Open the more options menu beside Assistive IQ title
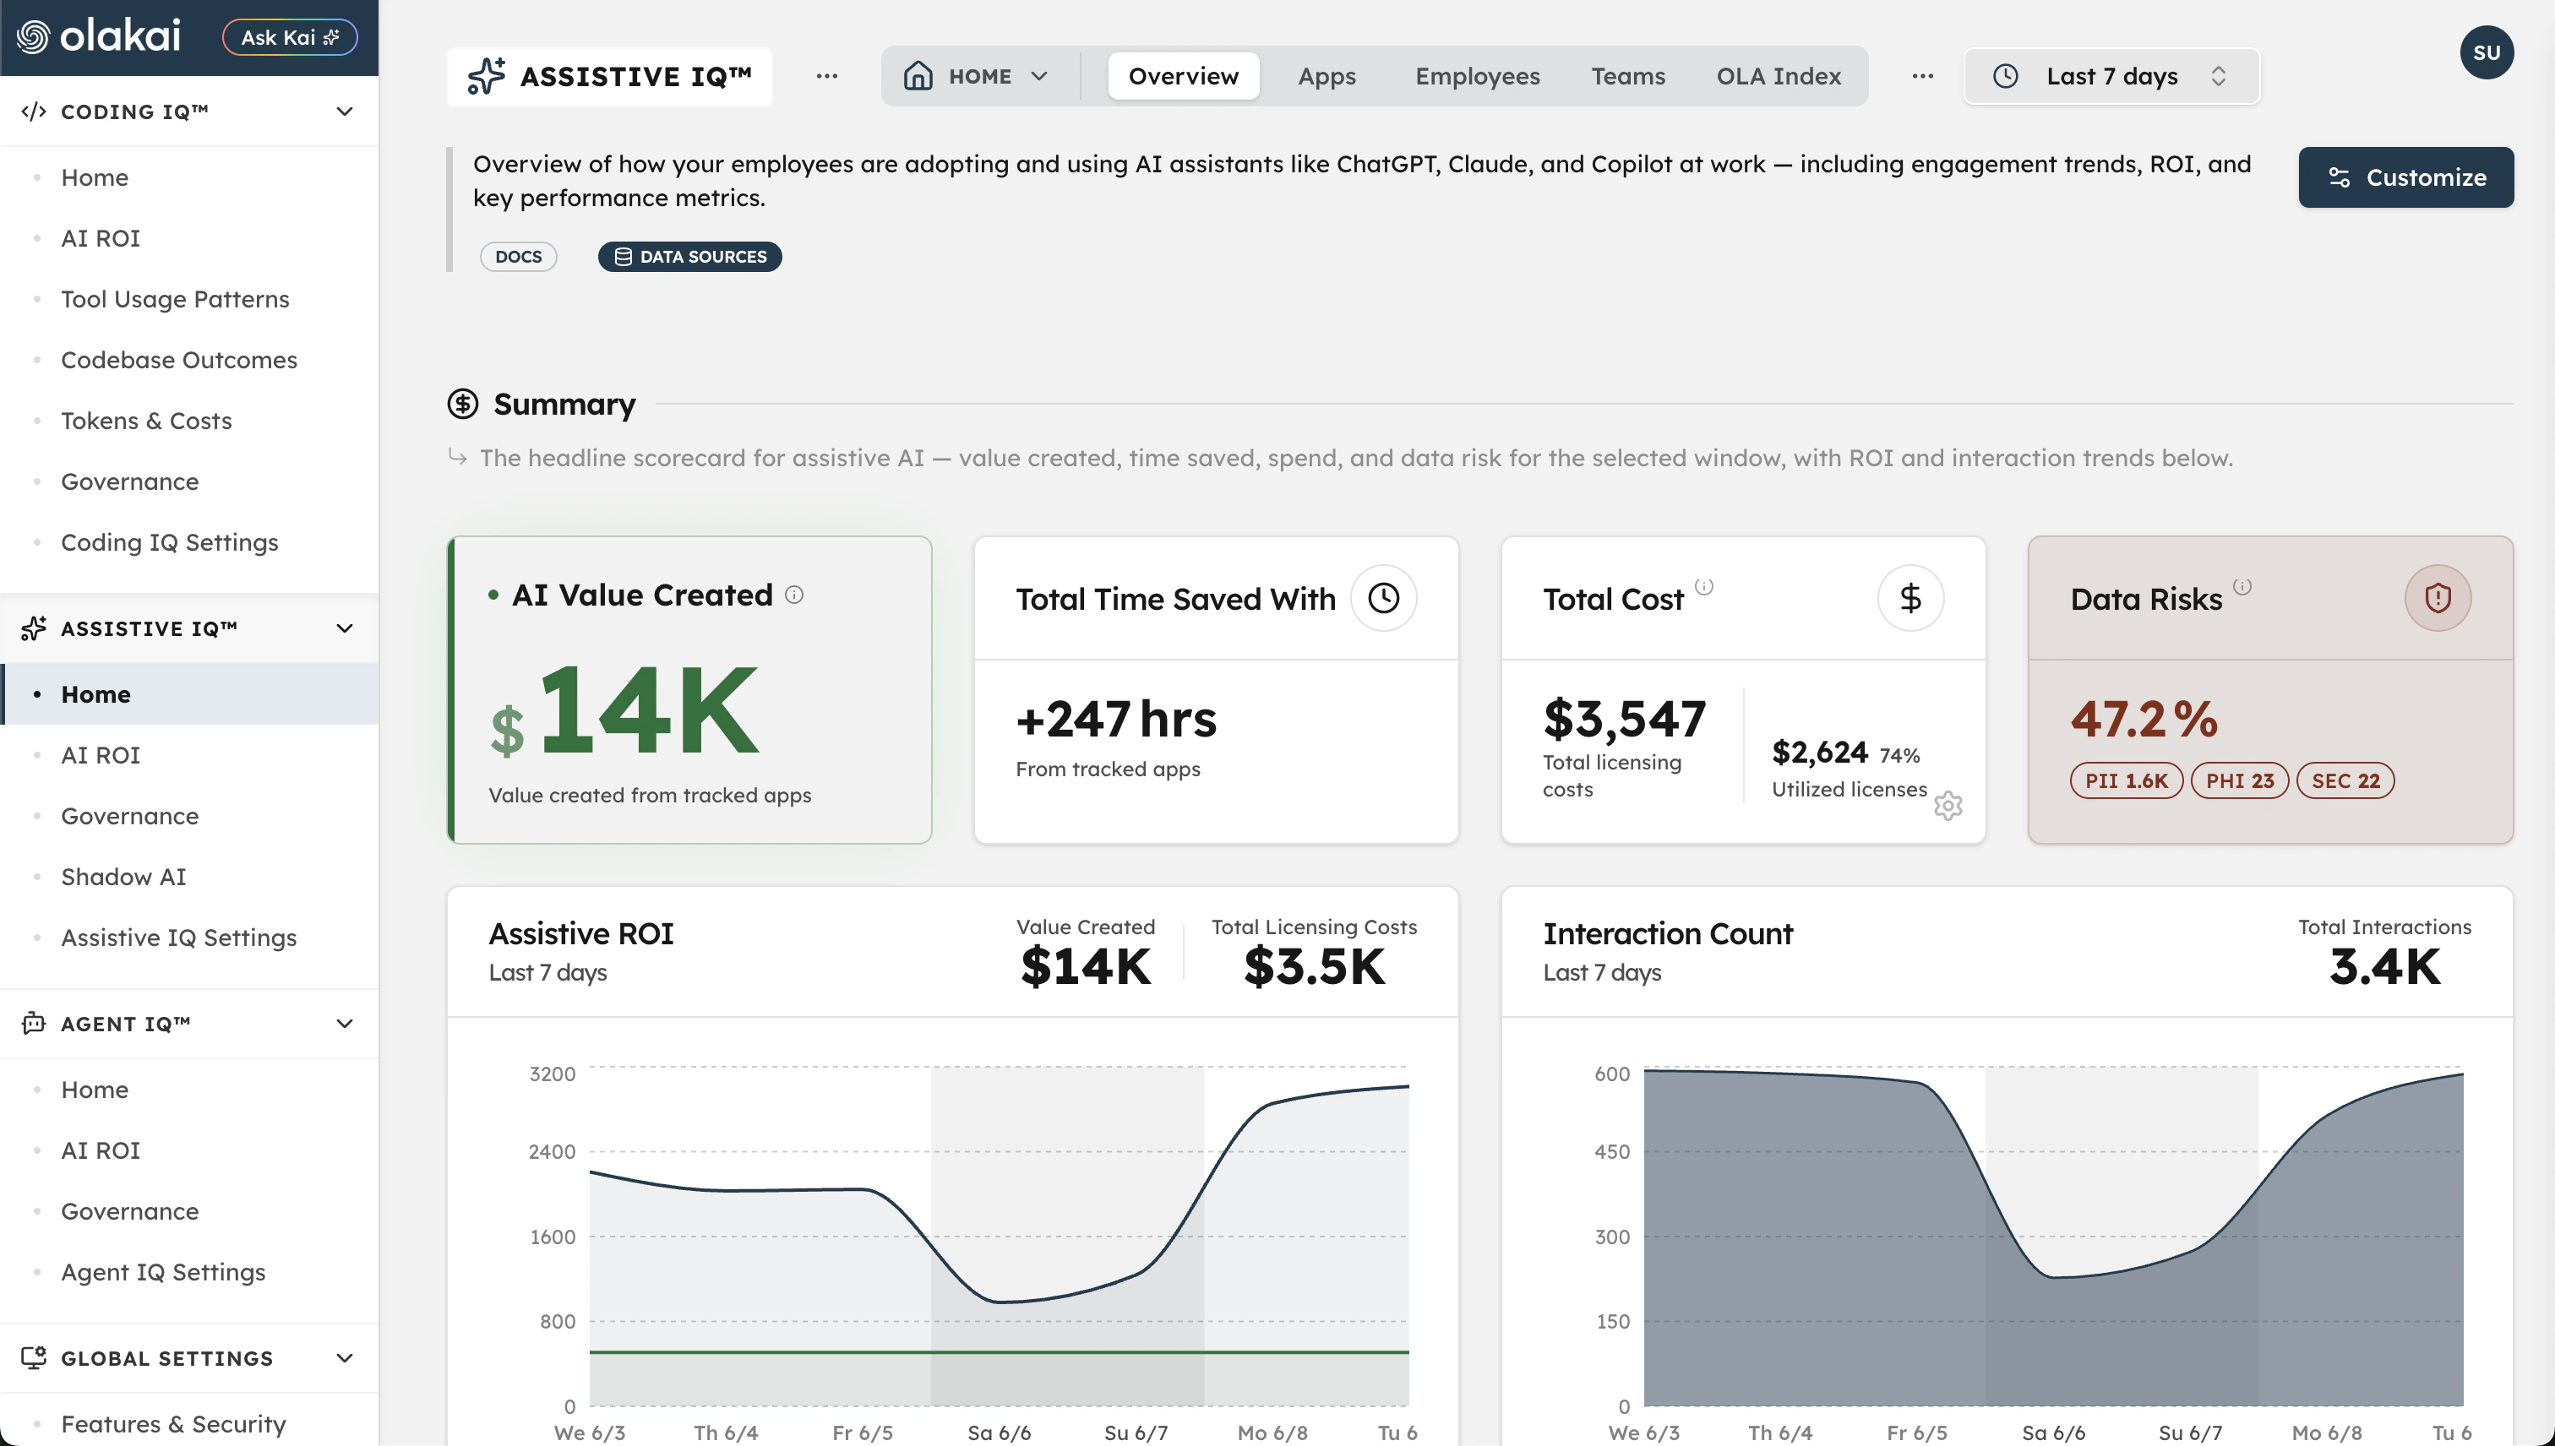The height and width of the screenshot is (1446, 2555). click(x=826, y=75)
